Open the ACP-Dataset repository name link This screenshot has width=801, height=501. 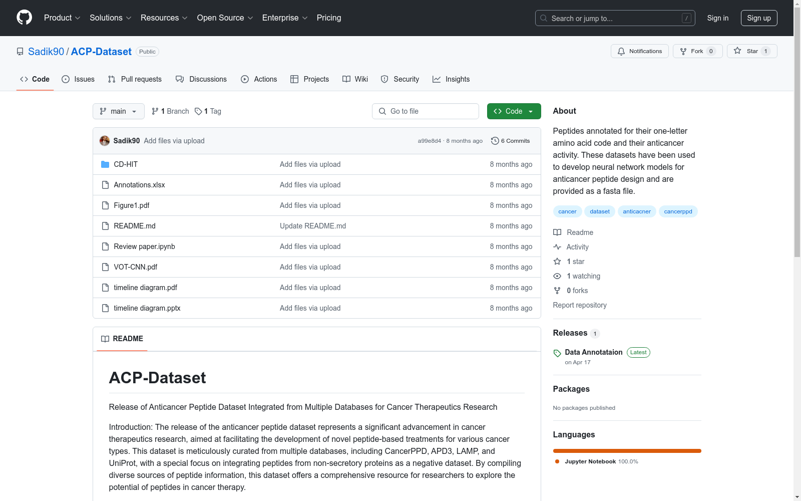coord(101,52)
